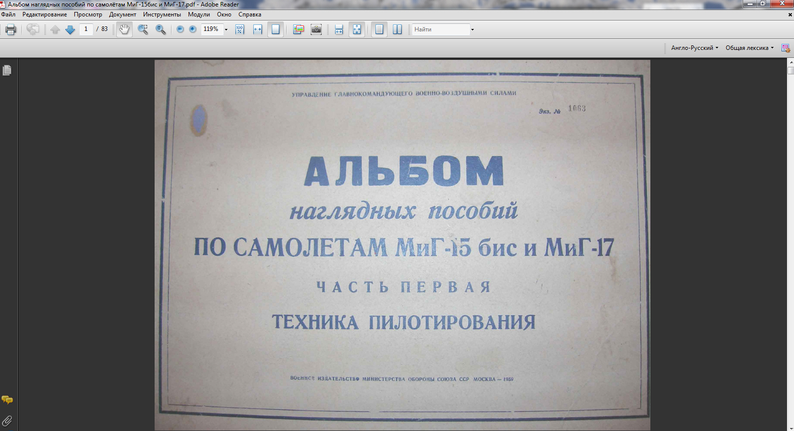Restore down the Adobe Reader window
794x431 pixels.
point(763,3)
